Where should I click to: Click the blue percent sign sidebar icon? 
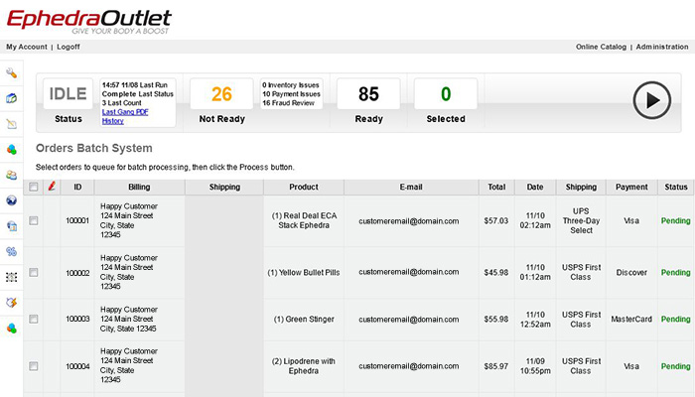(11, 251)
